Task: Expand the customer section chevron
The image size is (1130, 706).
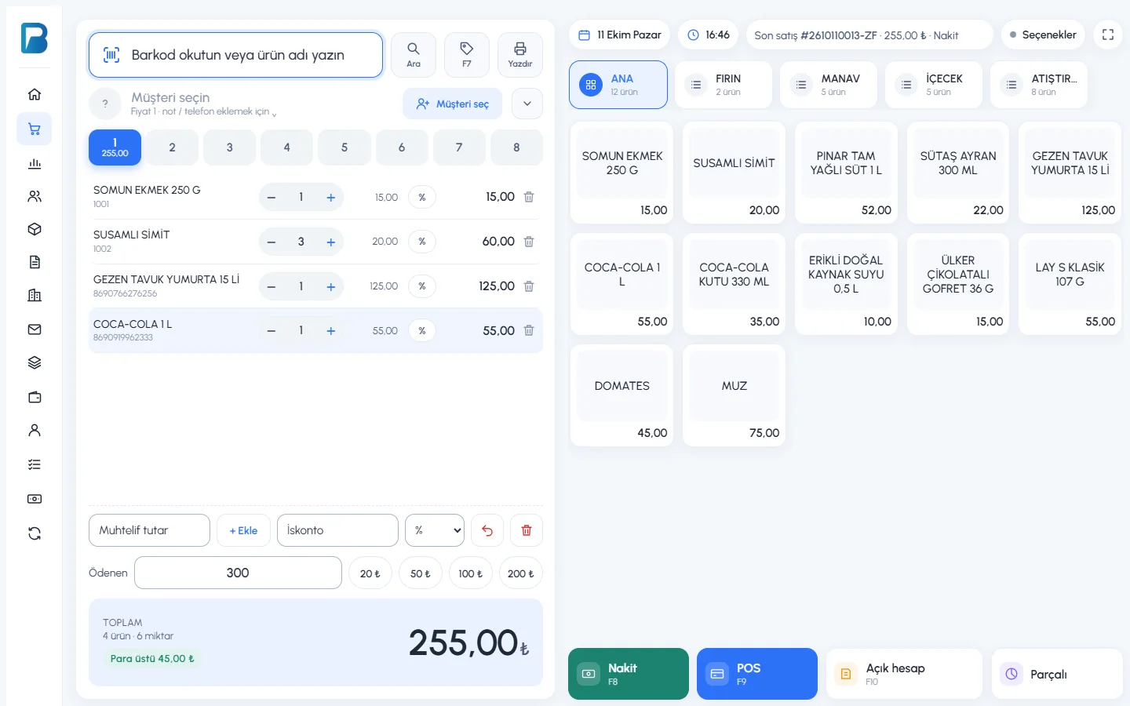Action: [527, 104]
